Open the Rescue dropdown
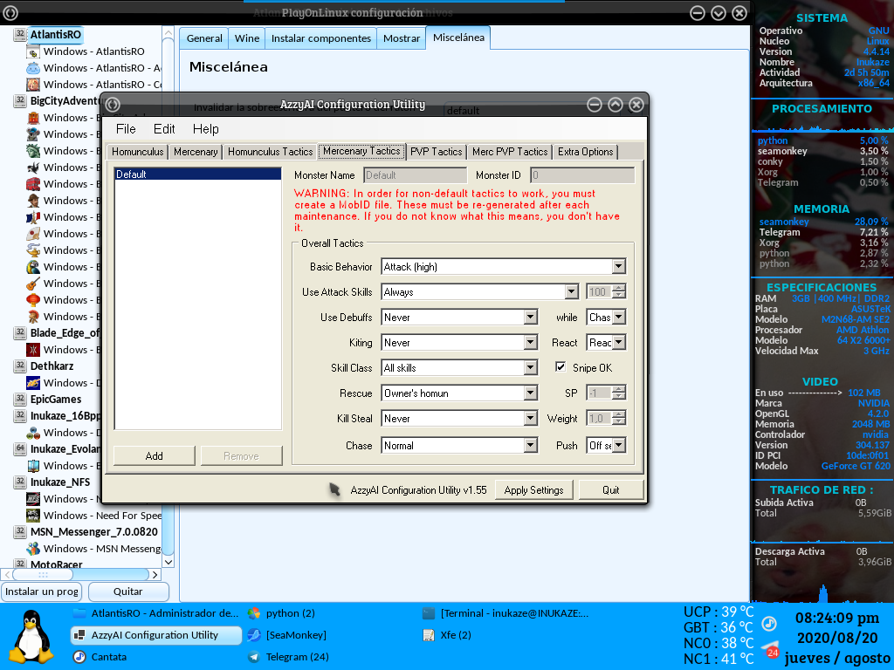 point(530,393)
